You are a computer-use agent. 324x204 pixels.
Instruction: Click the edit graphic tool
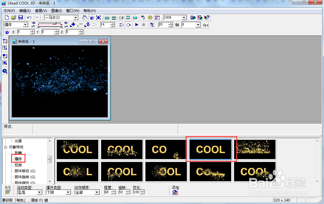pos(5,63)
